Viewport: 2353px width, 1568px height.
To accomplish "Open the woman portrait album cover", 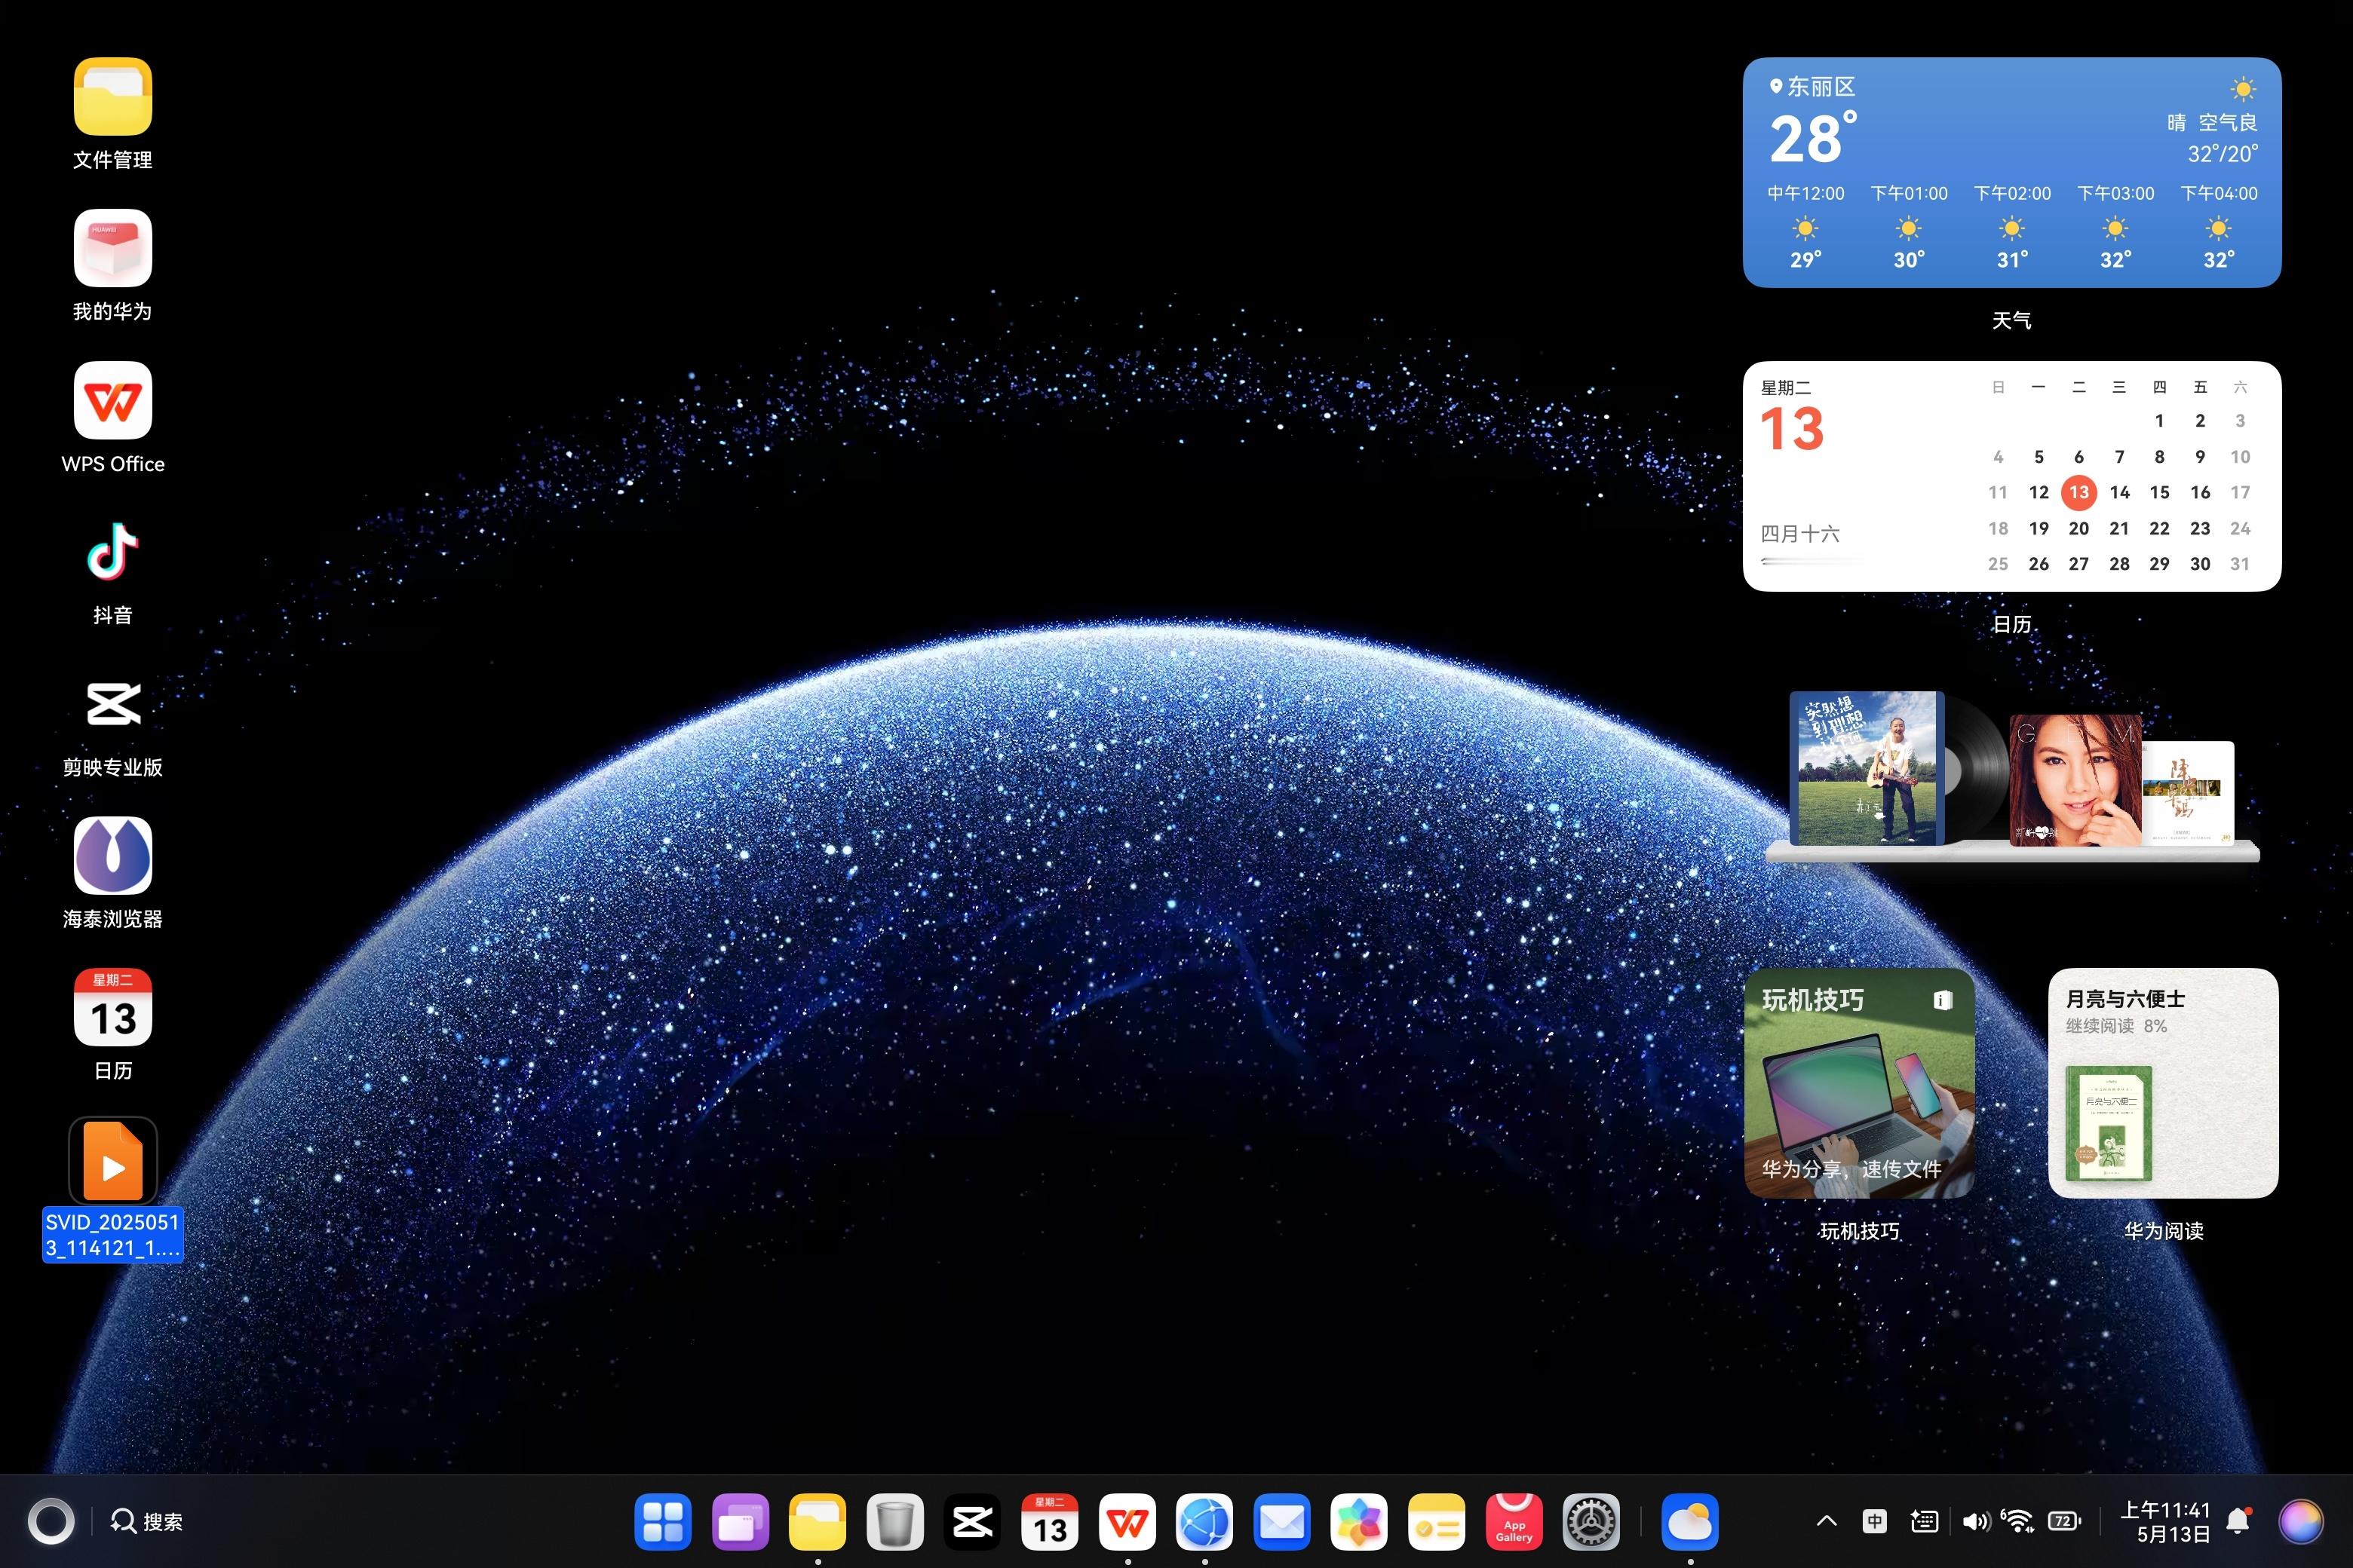I will coord(2075,780).
